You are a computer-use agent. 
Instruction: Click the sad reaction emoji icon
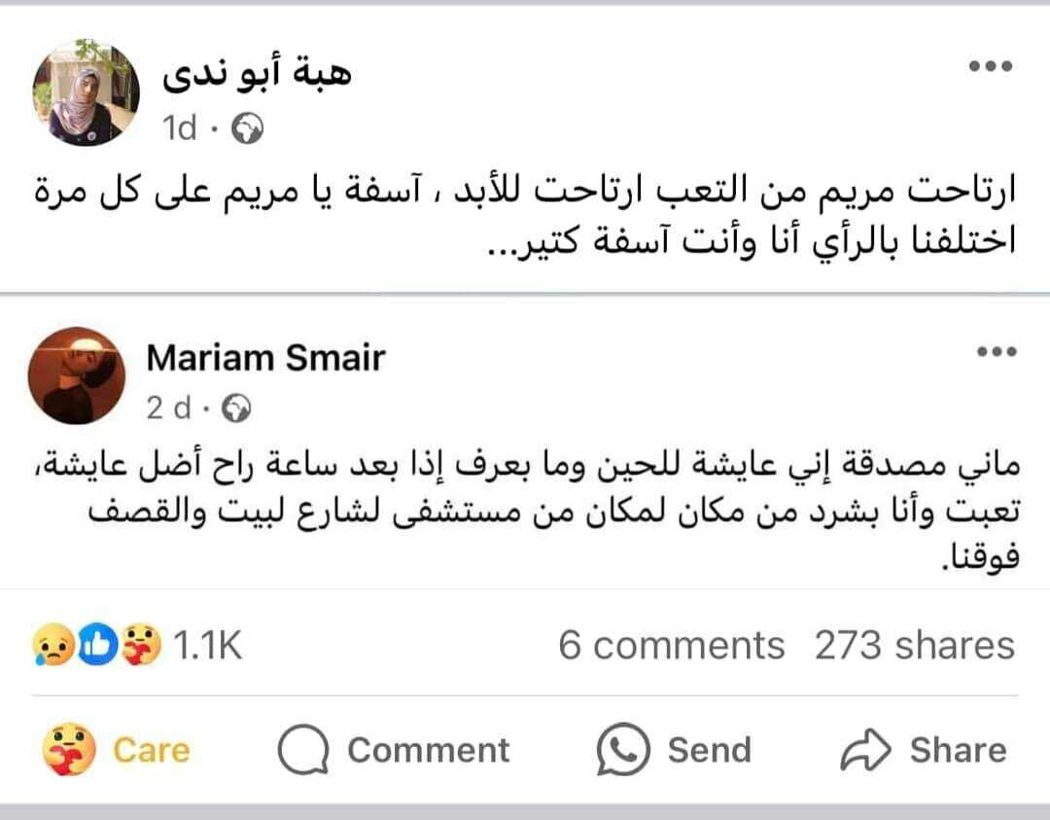[51, 645]
